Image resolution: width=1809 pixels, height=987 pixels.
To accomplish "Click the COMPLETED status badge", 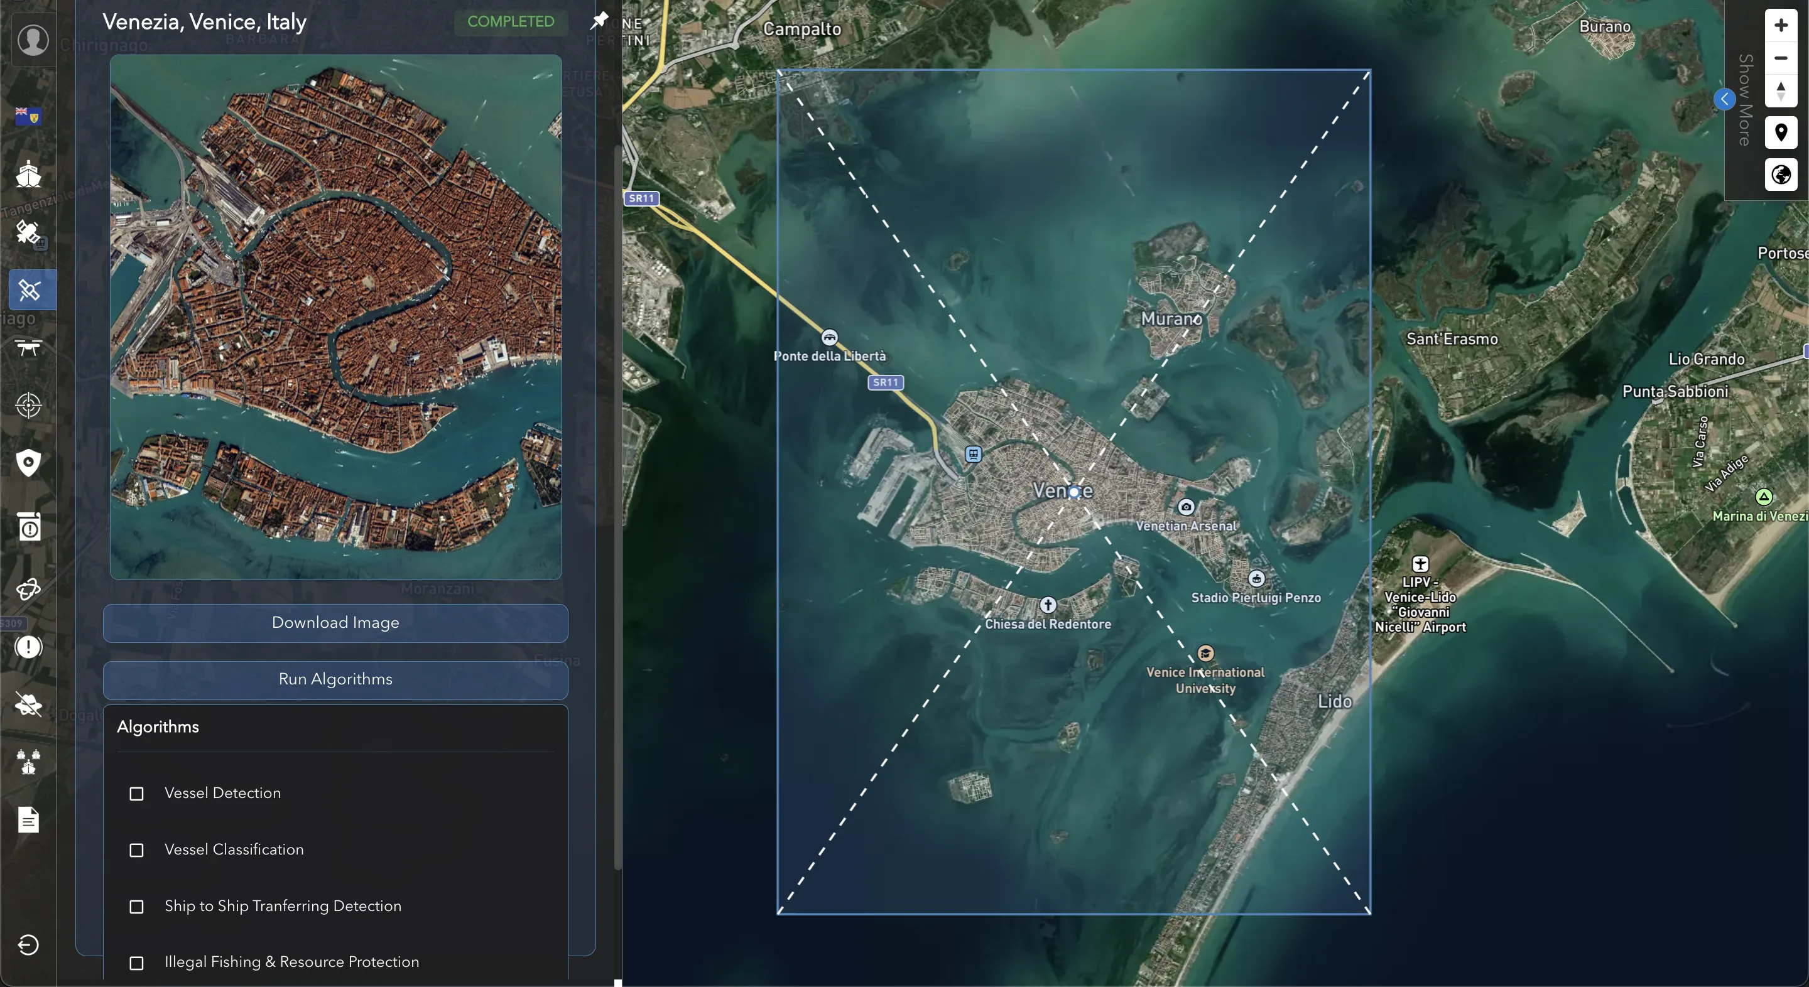I will point(511,22).
